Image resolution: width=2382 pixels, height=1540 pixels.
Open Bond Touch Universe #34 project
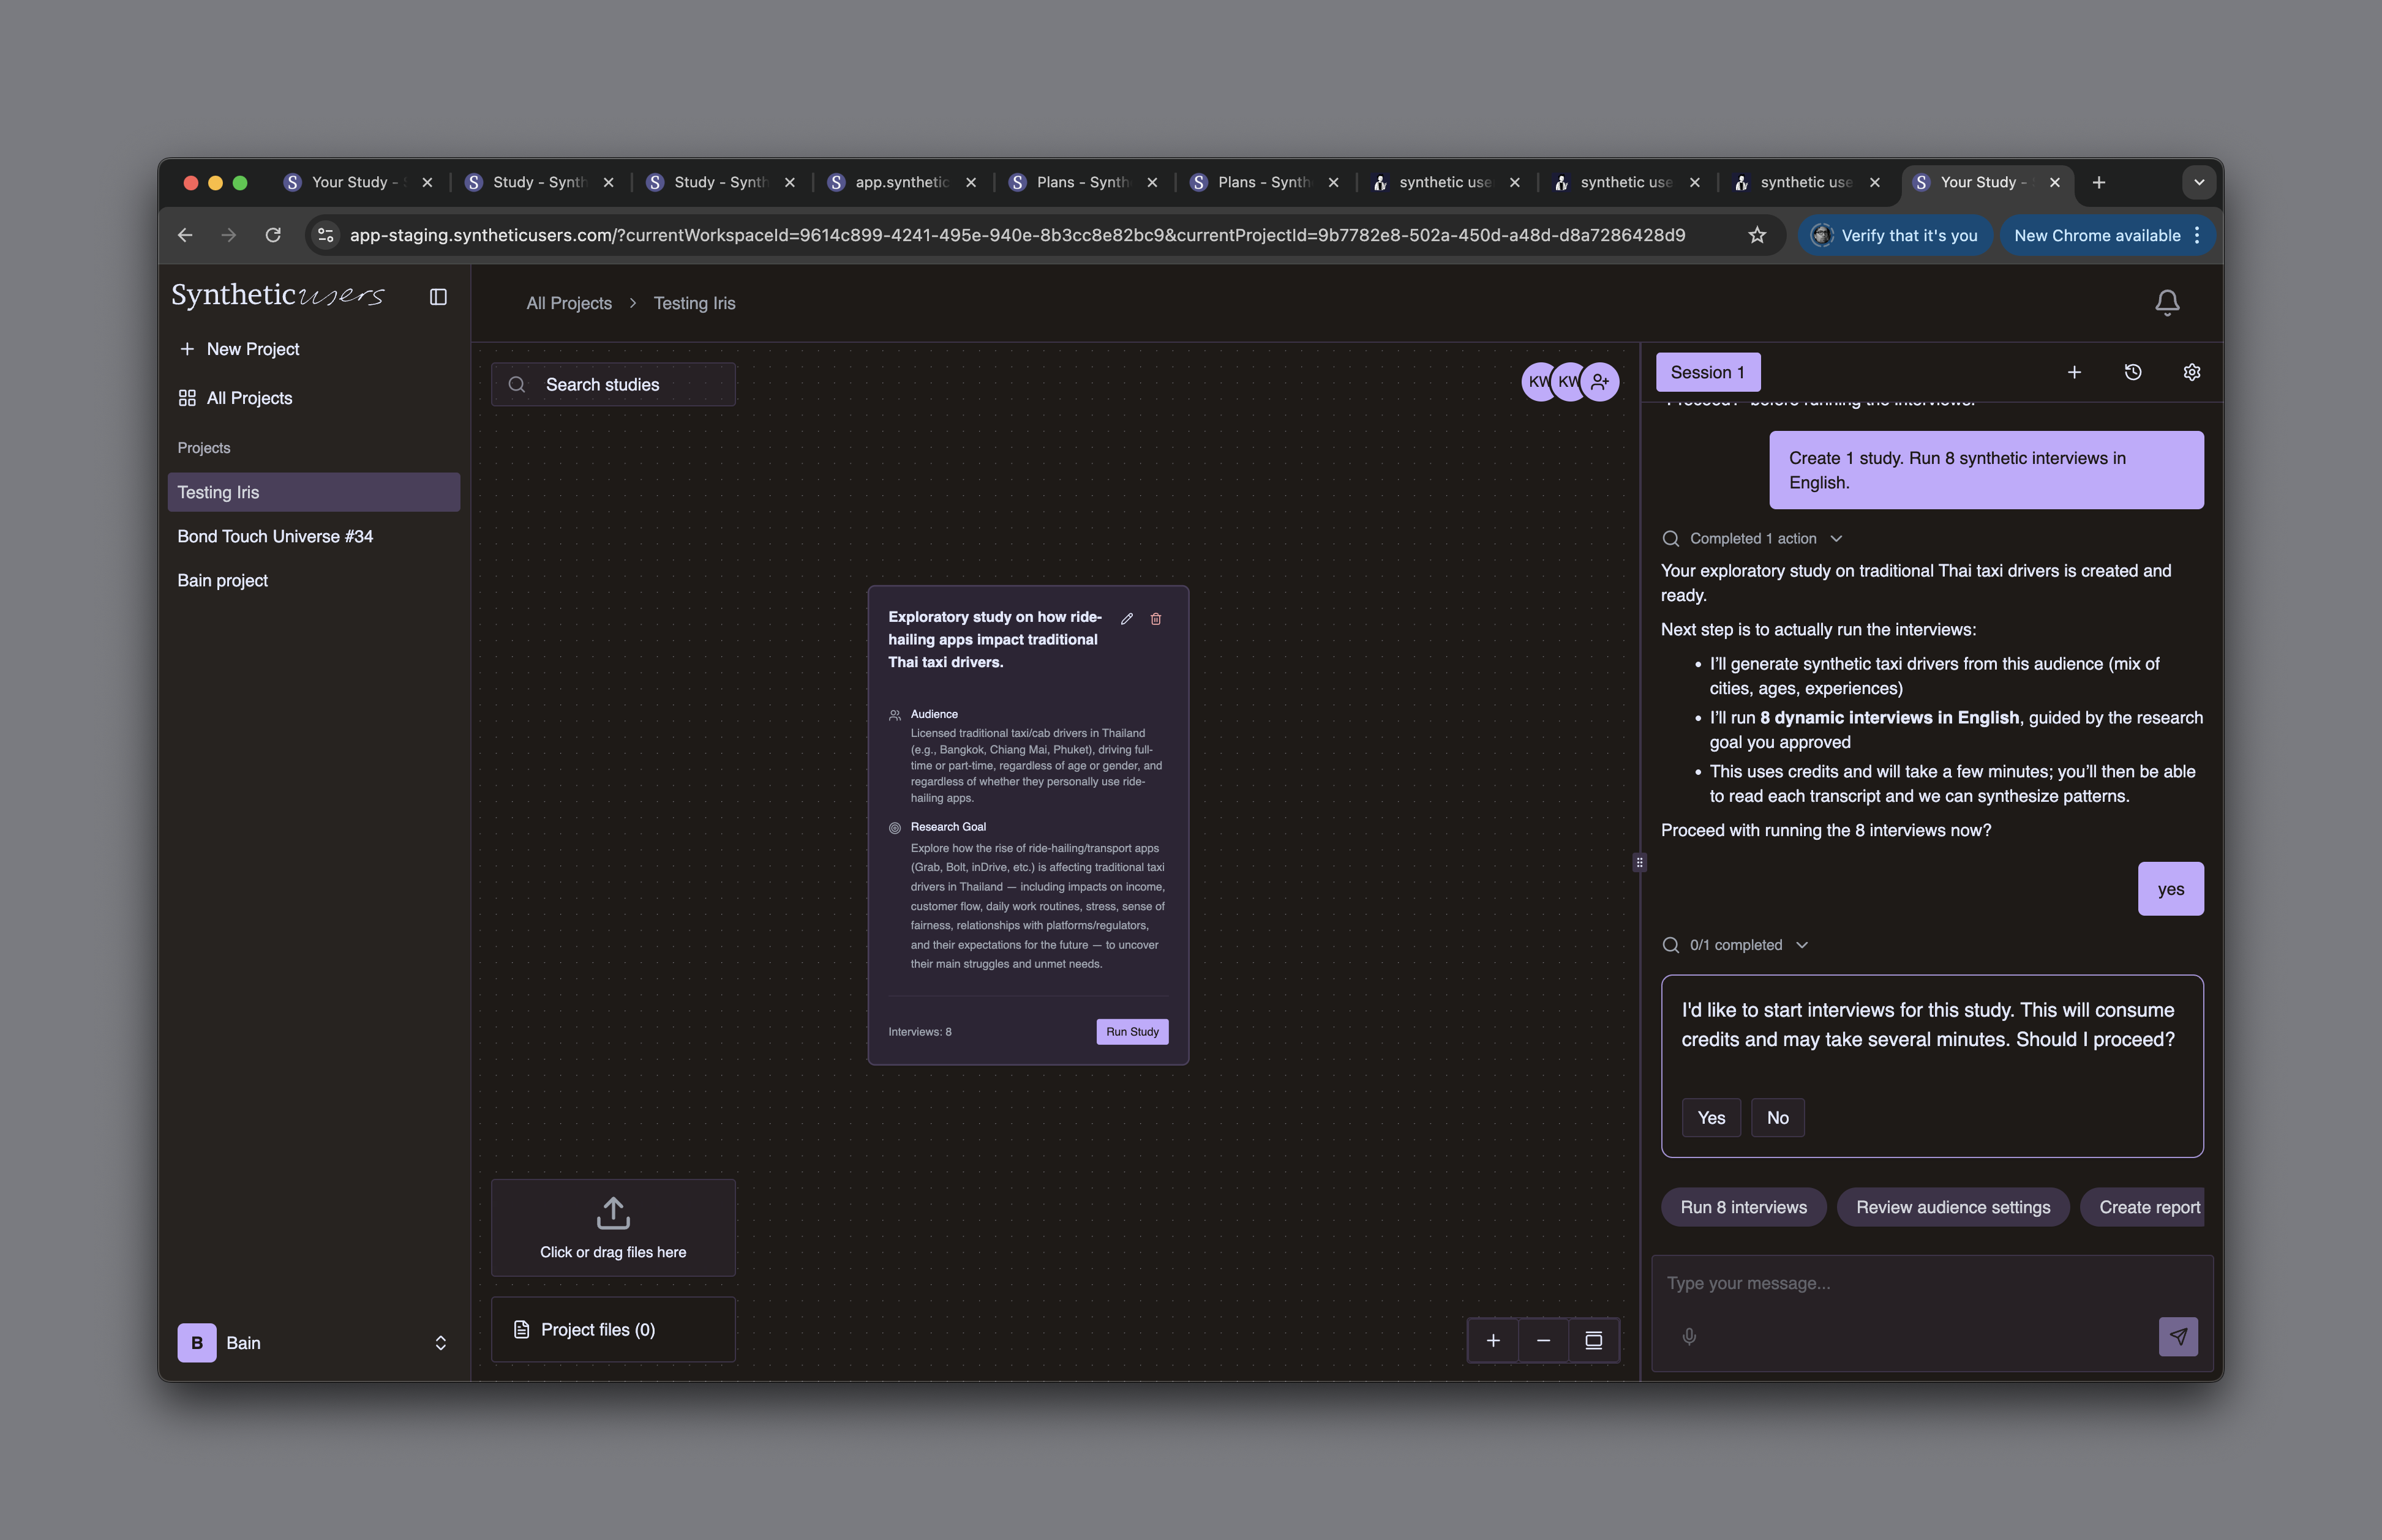tap(275, 536)
